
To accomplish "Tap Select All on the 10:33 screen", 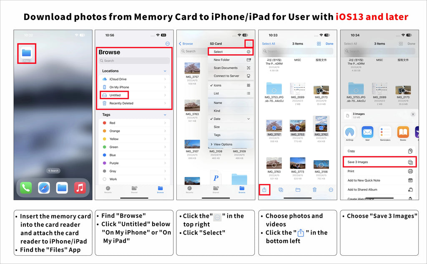I will point(268,44).
